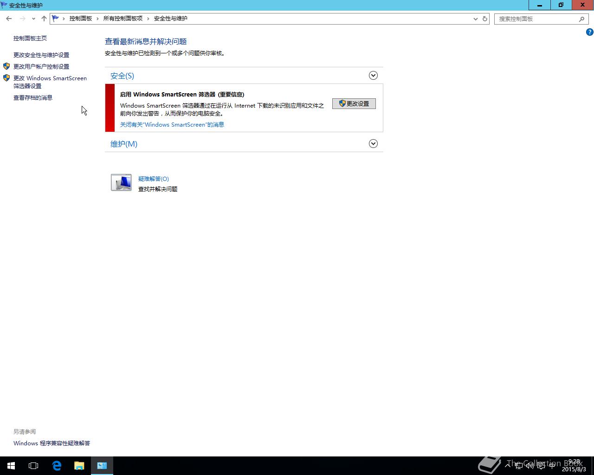Click the flag icon in the address bar
The height and width of the screenshot is (475, 594).
pos(56,19)
